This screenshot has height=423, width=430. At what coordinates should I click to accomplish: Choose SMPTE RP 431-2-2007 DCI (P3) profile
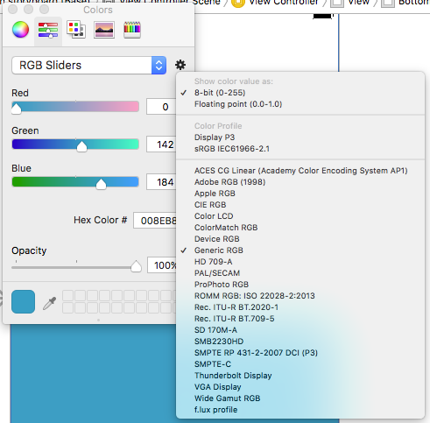click(300, 353)
